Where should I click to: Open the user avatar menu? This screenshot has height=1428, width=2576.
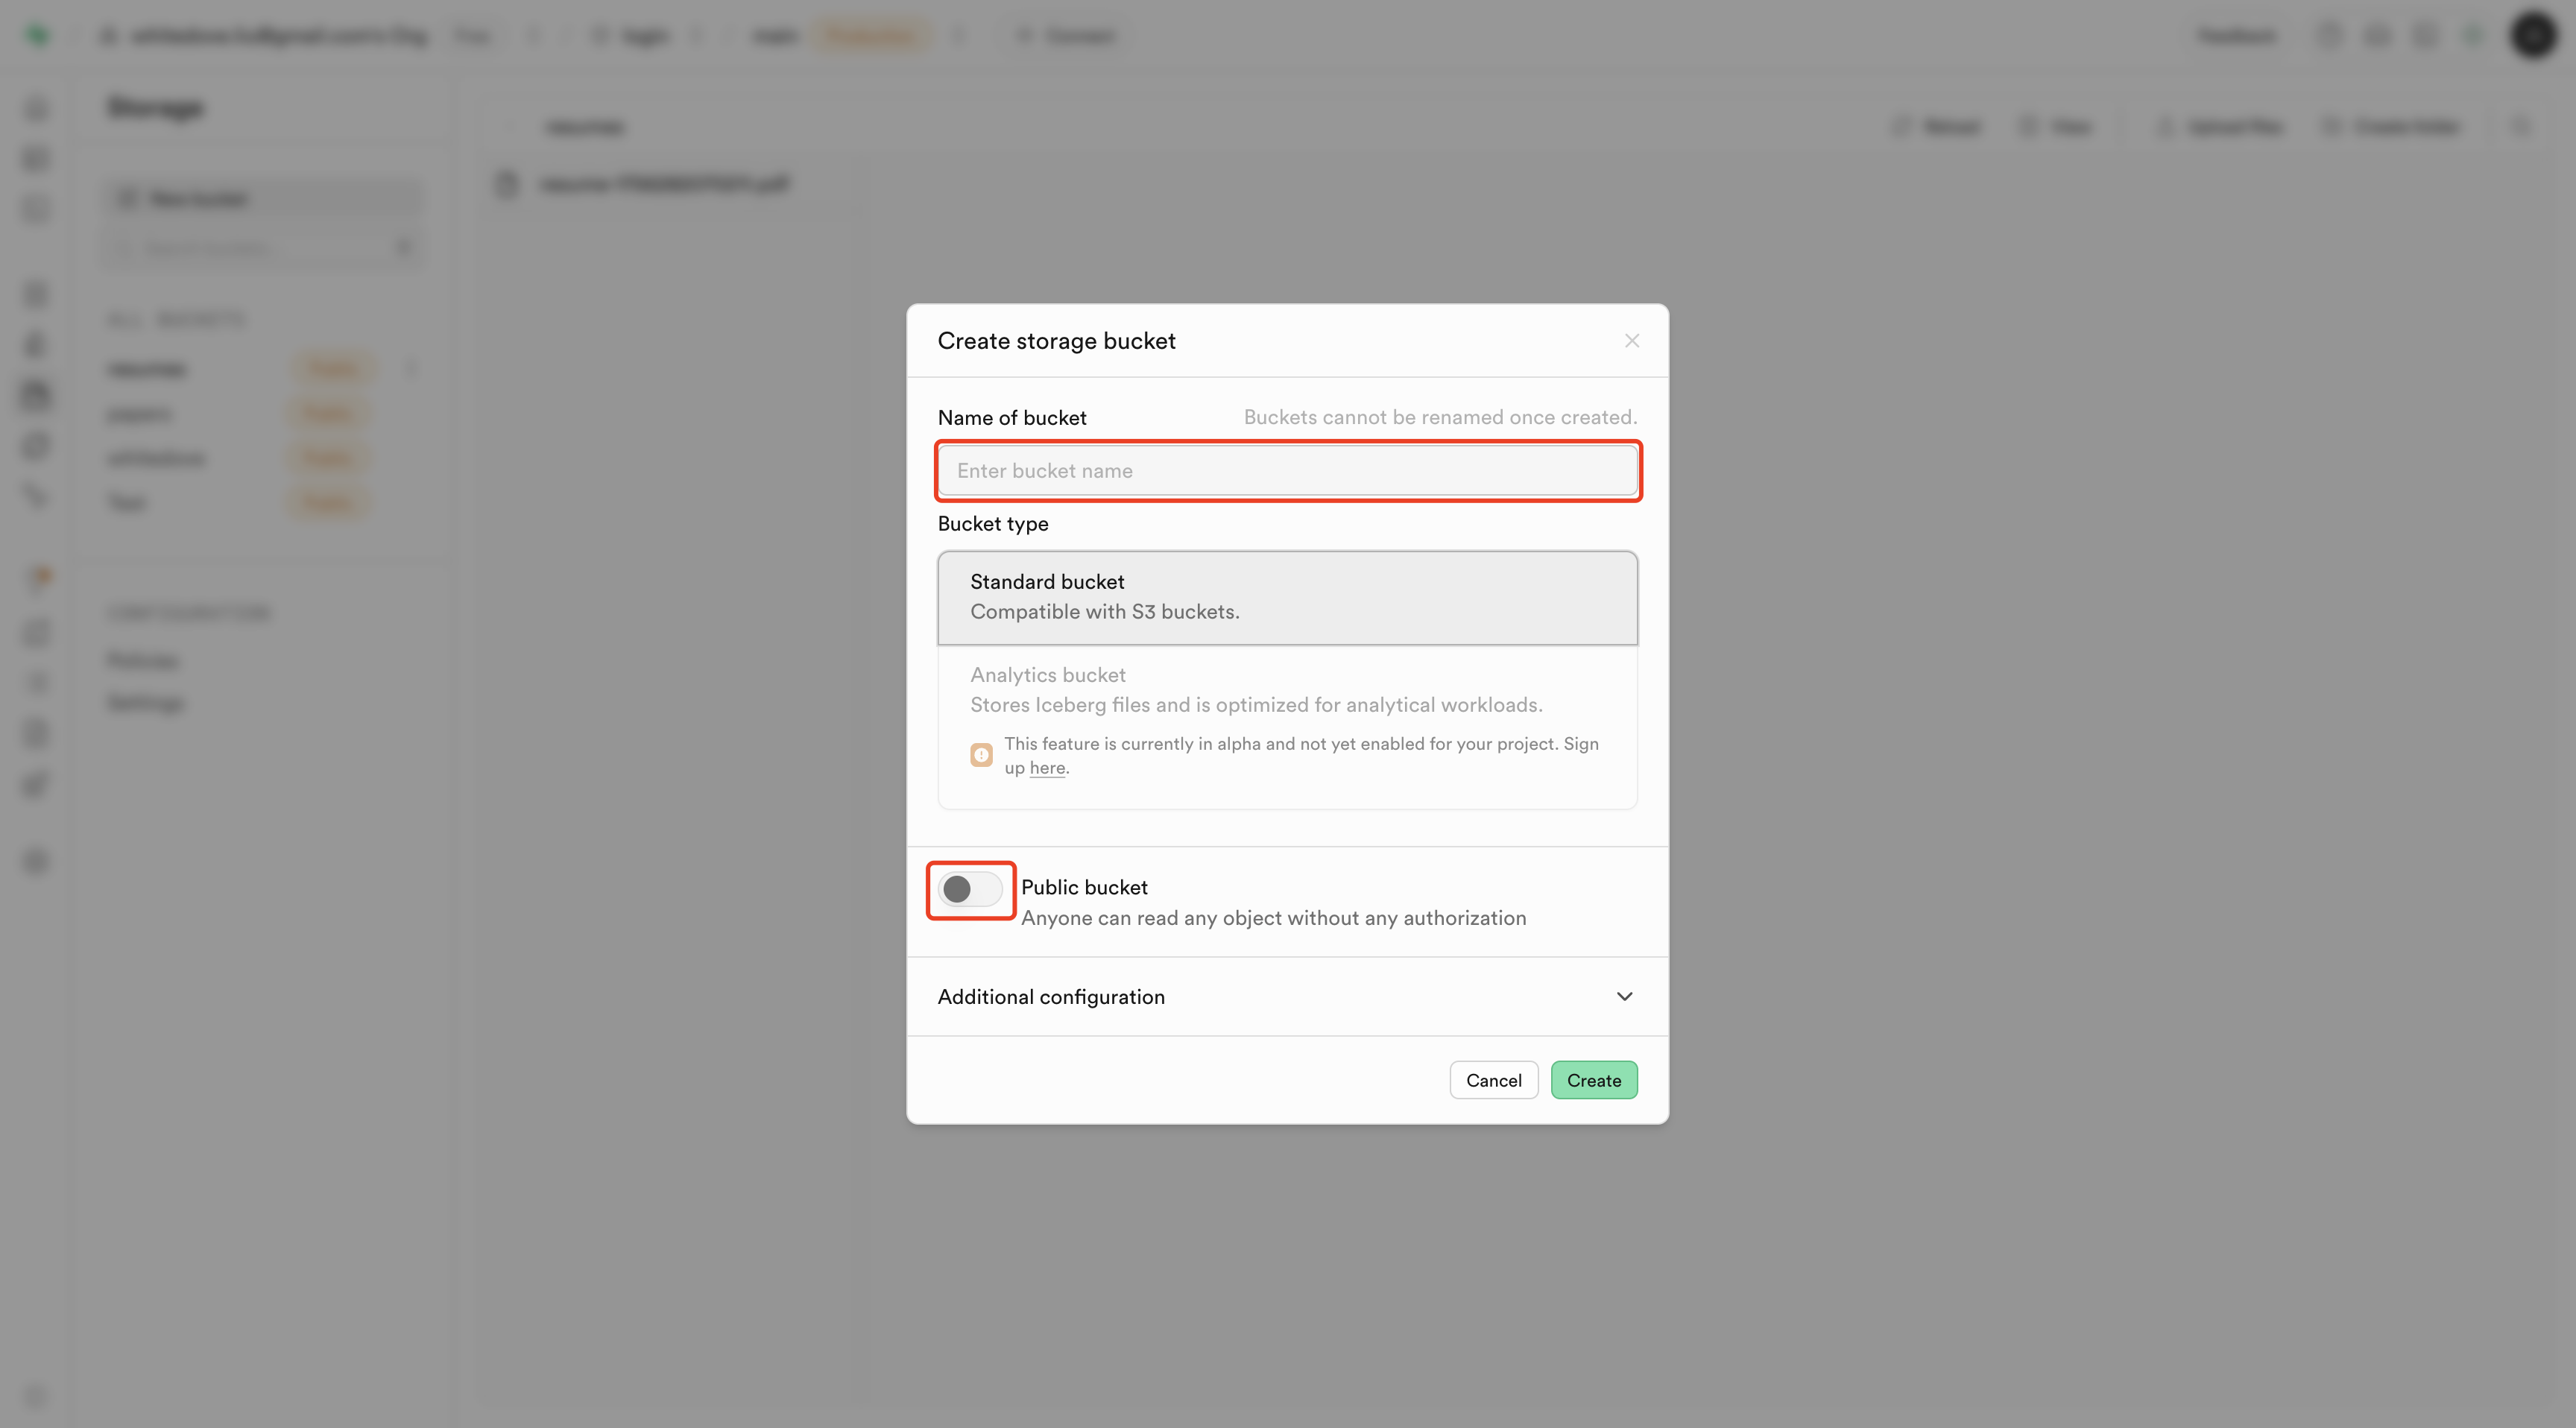[x=2533, y=36]
